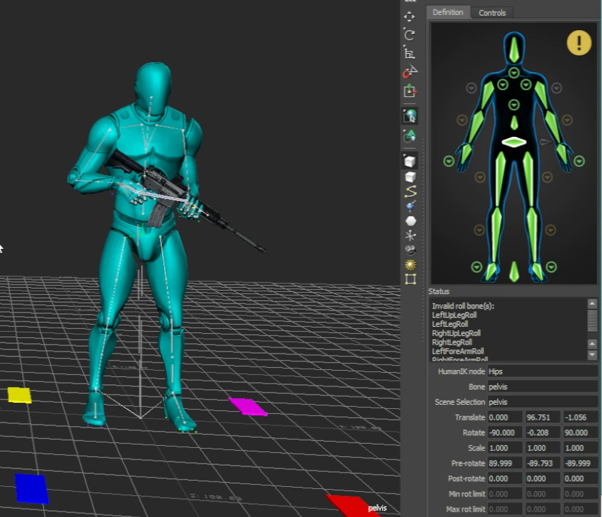
Task: Click the Translate Y field 96.751
Action: [x=542, y=417]
